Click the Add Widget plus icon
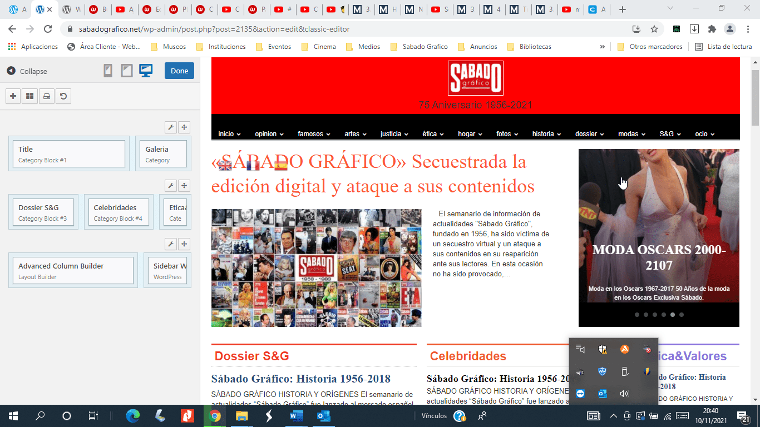Viewport: 760px width, 427px height. tap(13, 96)
